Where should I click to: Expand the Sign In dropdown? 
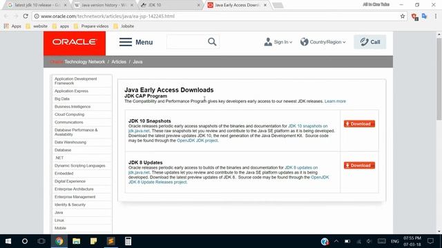pos(291,42)
